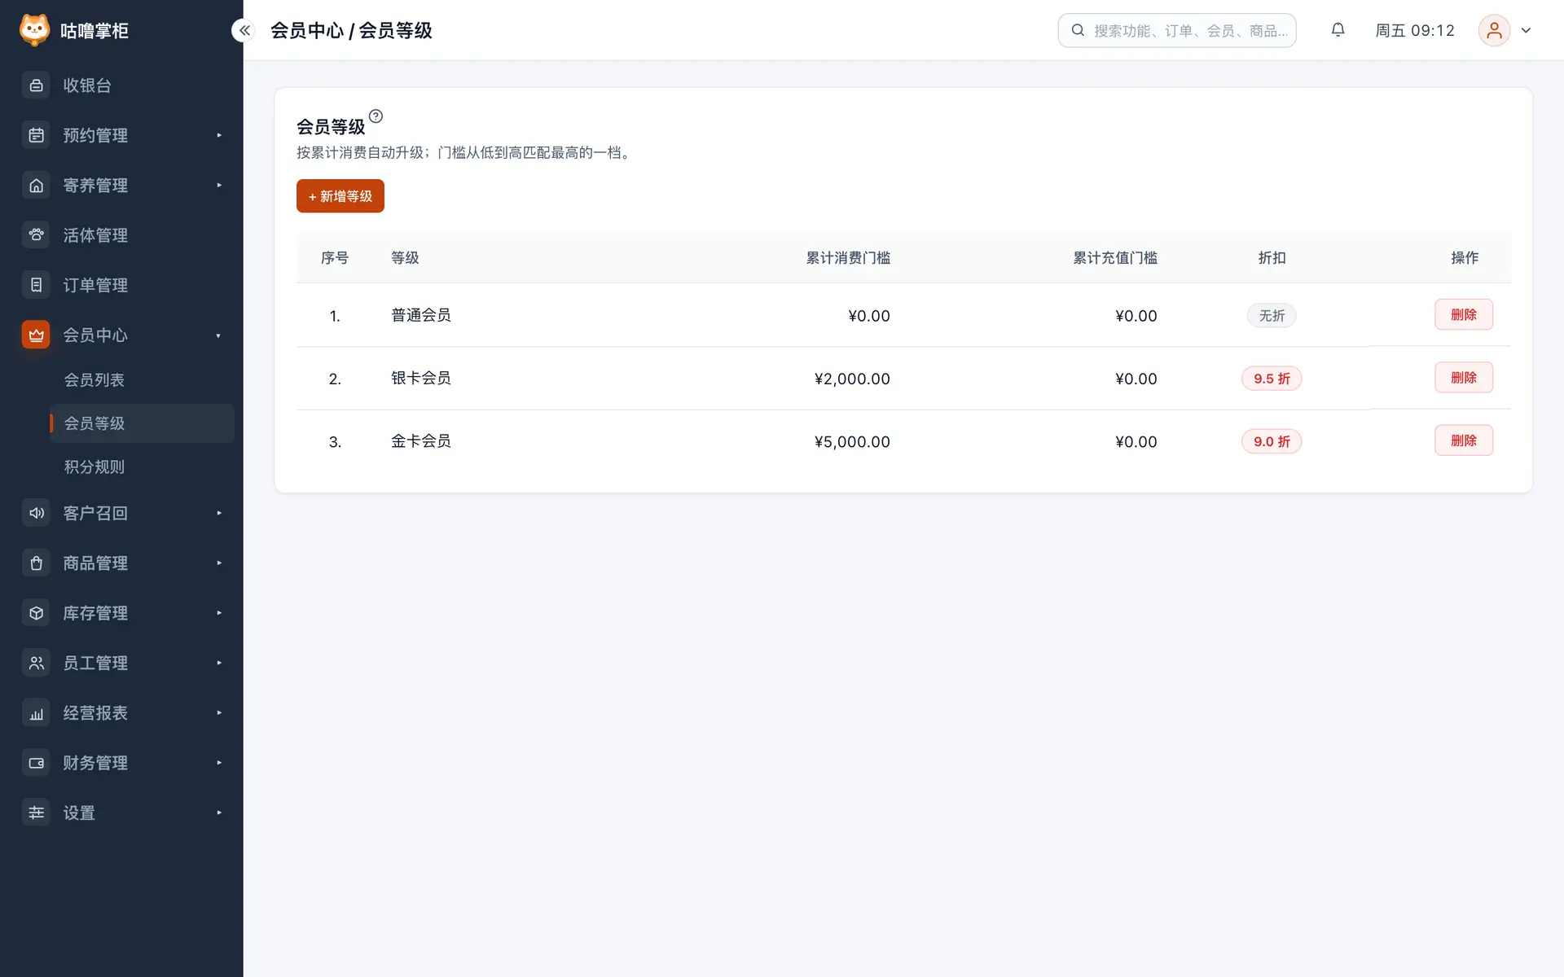
Task: Click the 员工管理 people icon
Action: (x=36, y=663)
